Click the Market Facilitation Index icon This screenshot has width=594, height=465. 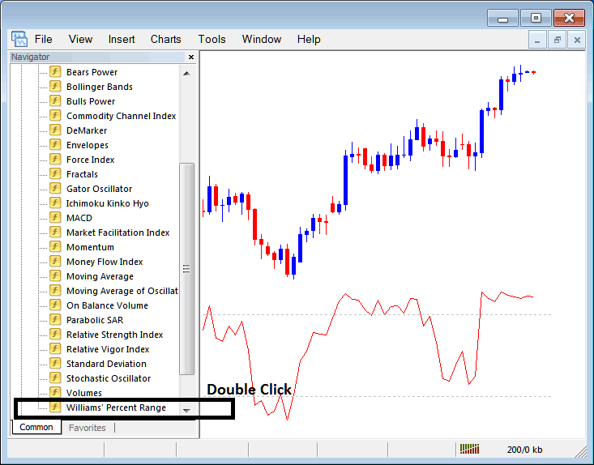55,232
